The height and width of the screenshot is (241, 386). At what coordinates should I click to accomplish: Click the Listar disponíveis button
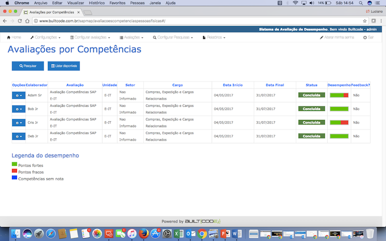pos(64,66)
